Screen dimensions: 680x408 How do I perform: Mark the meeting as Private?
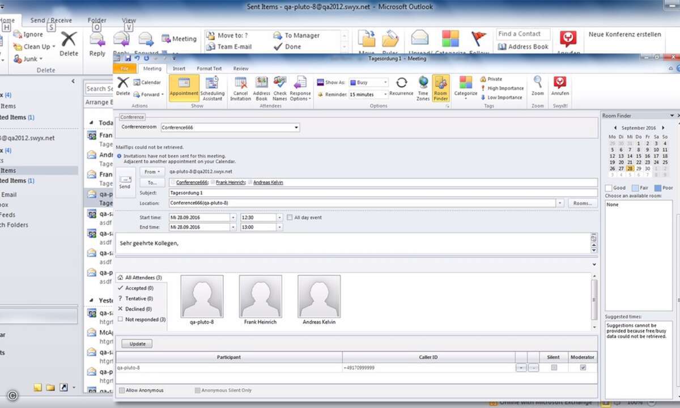(x=491, y=79)
